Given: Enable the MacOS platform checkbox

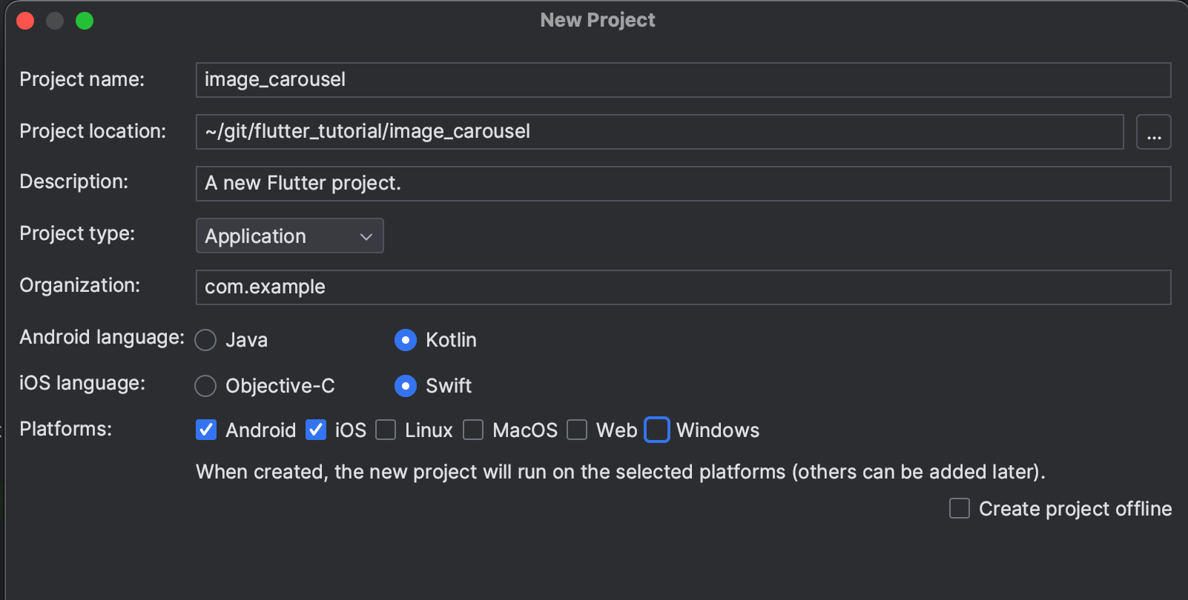Looking at the screenshot, I should (473, 430).
